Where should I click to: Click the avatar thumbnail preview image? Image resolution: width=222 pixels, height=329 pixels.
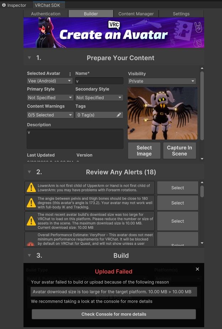coord(163,113)
